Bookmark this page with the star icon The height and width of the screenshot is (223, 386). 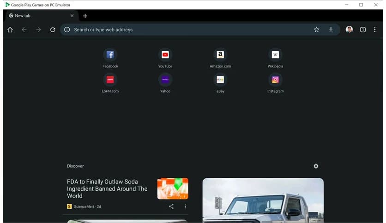pos(317,29)
